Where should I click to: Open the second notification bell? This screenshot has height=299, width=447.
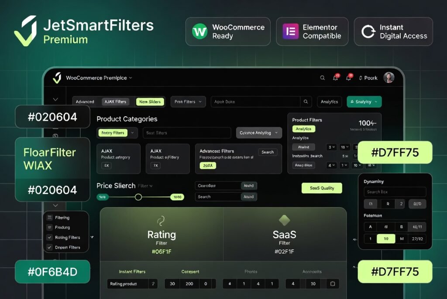pyautogui.click(x=349, y=77)
